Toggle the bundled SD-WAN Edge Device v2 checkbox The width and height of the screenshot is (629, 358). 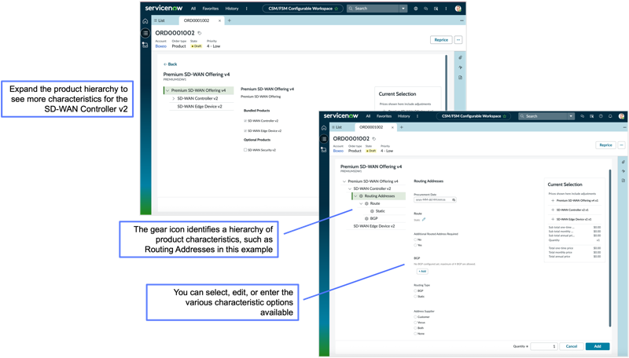[245, 130]
